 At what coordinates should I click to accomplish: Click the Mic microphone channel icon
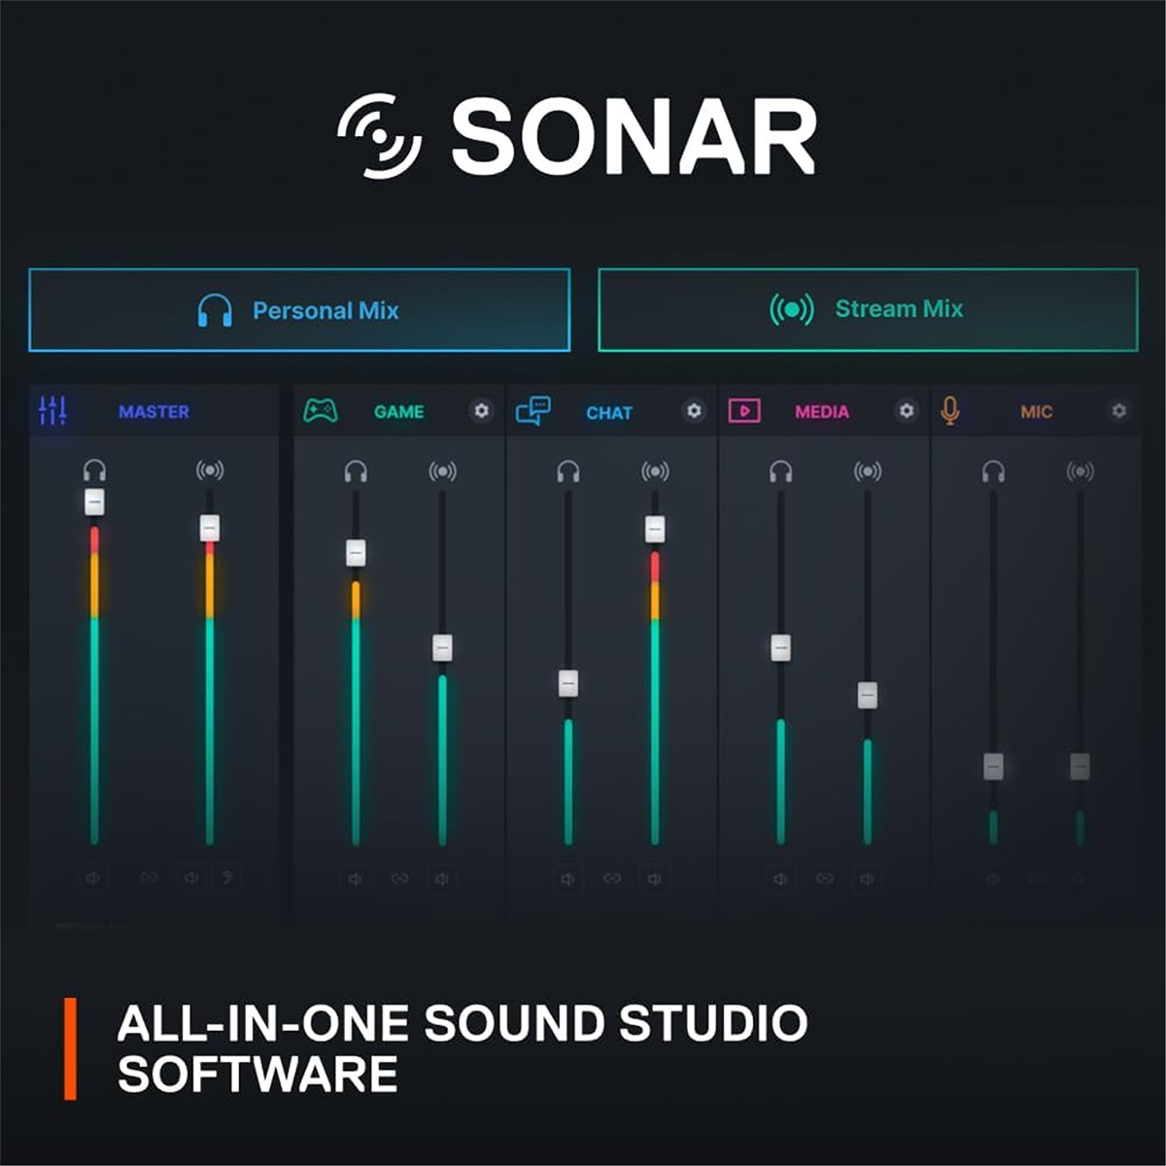tap(949, 411)
